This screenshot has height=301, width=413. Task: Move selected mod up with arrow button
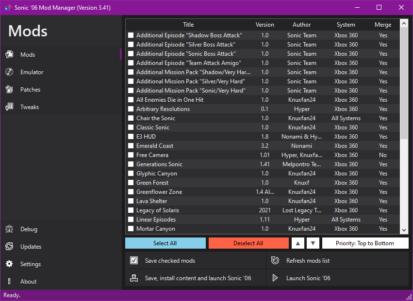(297, 243)
